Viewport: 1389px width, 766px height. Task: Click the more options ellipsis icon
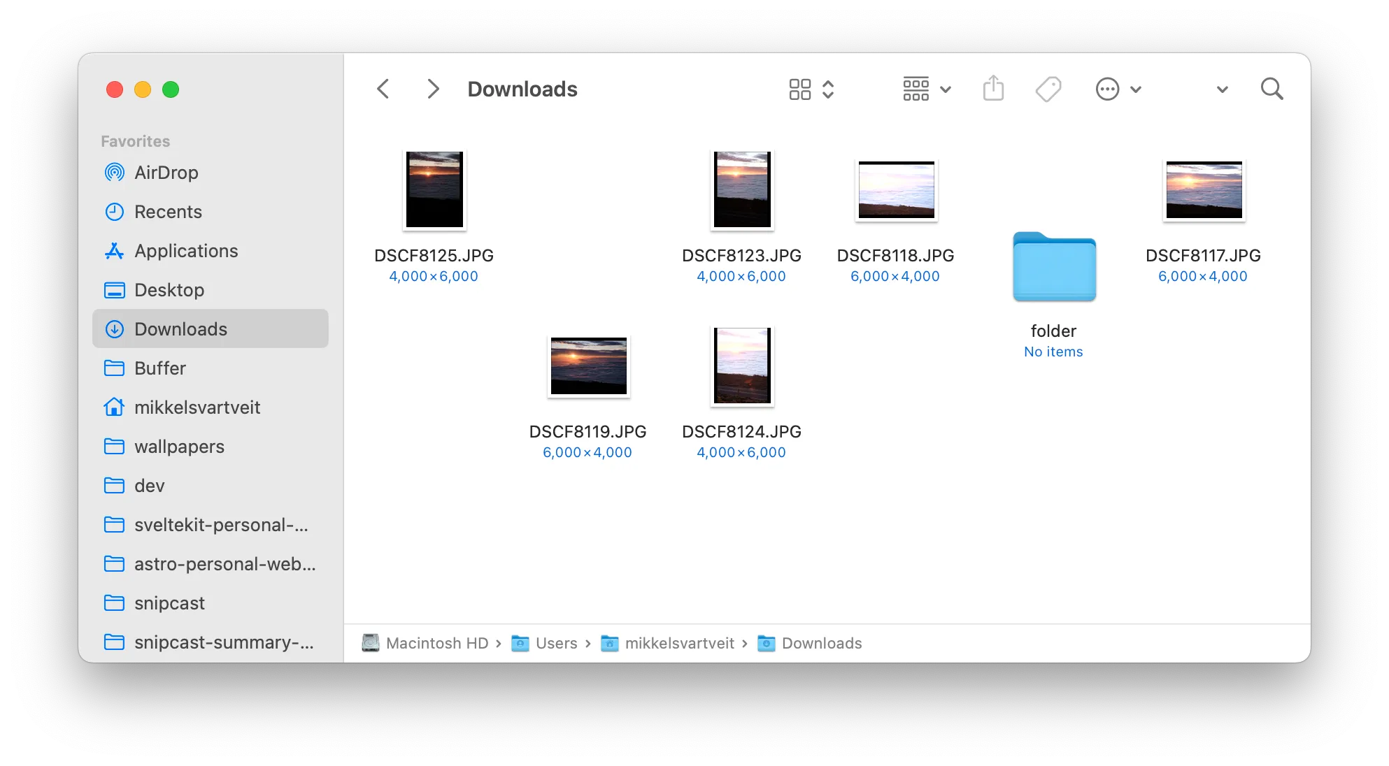pyautogui.click(x=1107, y=89)
